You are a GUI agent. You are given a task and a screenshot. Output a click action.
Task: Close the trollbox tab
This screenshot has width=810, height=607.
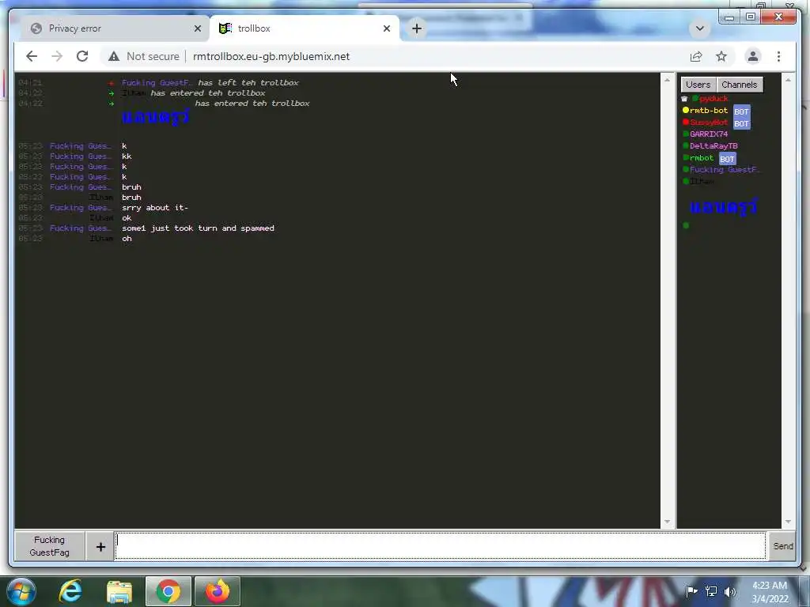click(x=386, y=28)
